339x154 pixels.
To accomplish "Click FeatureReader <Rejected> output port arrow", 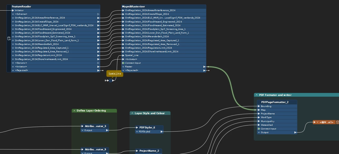I will 98,71.
